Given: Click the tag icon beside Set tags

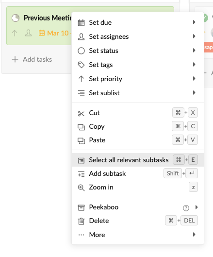Looking at the screenshot, I should pos(81,65).
